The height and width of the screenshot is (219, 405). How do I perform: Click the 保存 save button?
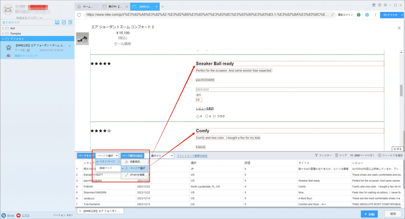click(x=393, y=214)
